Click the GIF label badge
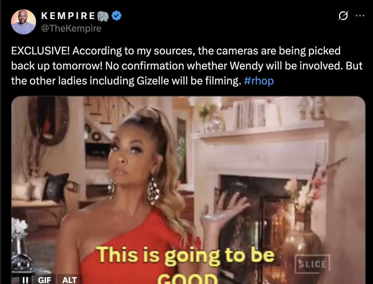This screenshot has width=373, height=284. [x=45, y=280]
